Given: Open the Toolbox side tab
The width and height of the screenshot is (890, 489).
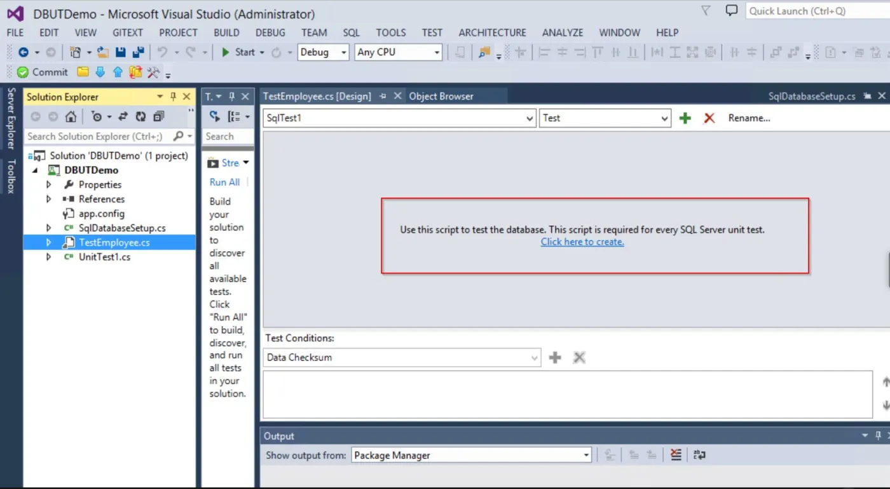Looking at the screenshot, I should [x=11, y=176].
